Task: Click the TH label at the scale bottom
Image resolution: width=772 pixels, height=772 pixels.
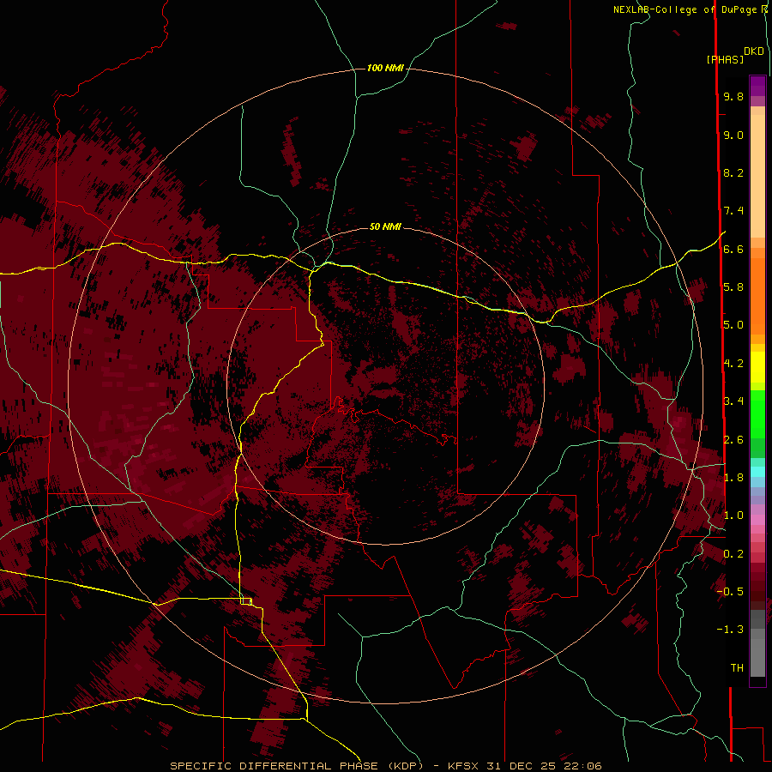Action: click(x=737, y=668)
